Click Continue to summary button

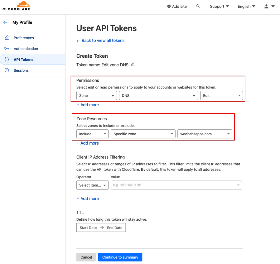point(120,257)
